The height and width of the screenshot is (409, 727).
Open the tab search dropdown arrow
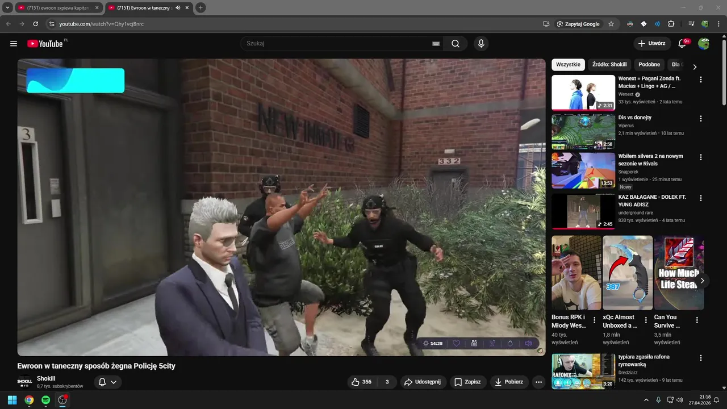tap(7, 8)
